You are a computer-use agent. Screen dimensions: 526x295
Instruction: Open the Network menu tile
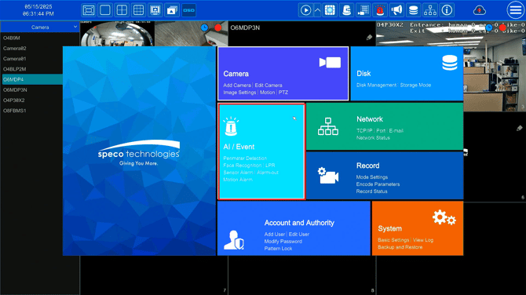[x=385, y=126]
